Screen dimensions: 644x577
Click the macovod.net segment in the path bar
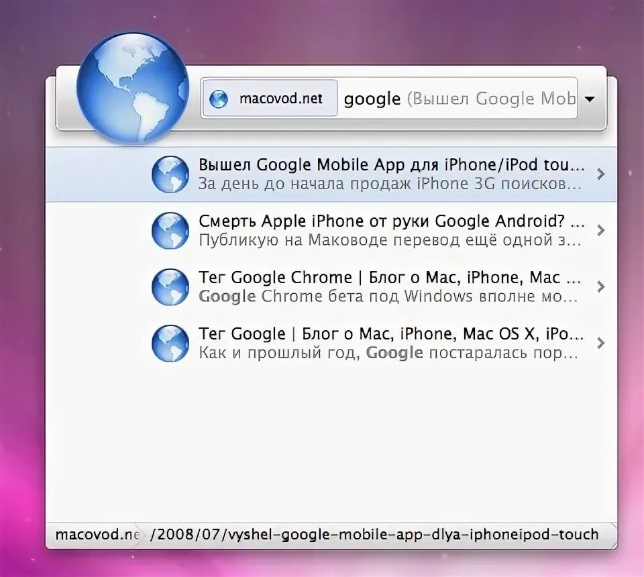[97, 534]
